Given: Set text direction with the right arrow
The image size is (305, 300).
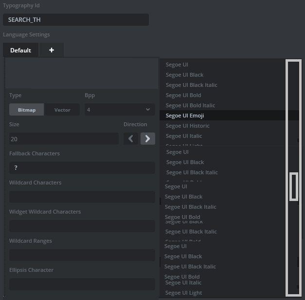Looking at the screenshot, I should [x=148, y=139].
